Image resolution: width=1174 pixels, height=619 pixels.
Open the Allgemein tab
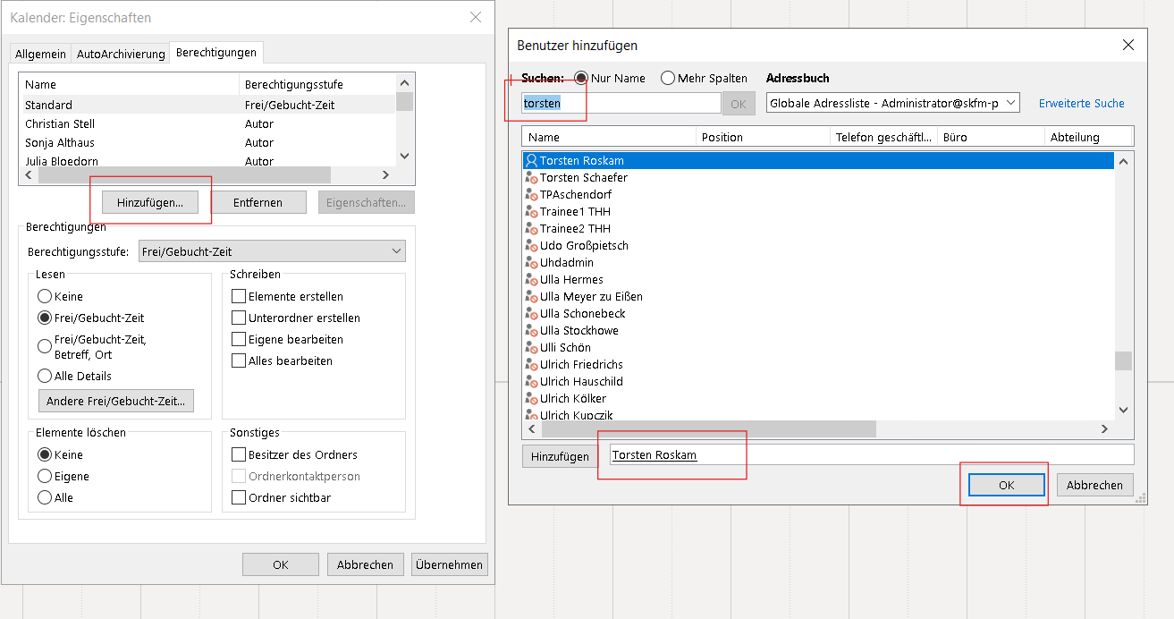40,54
